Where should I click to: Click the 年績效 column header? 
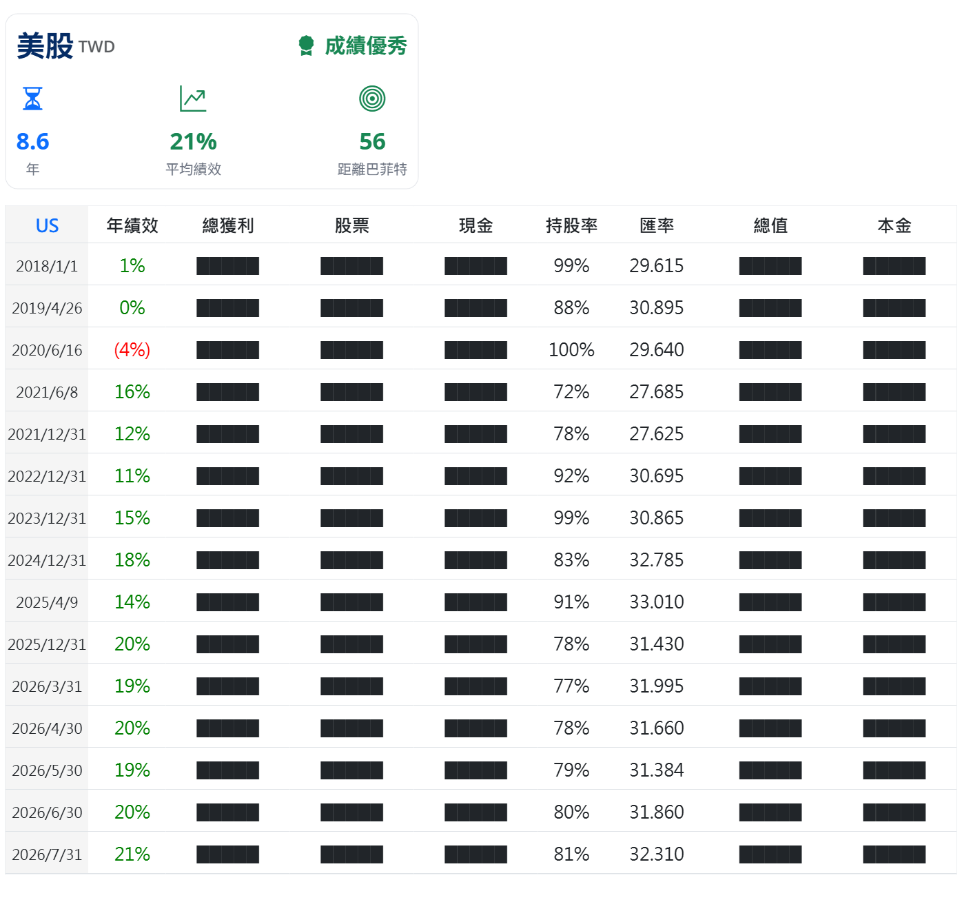132,225
